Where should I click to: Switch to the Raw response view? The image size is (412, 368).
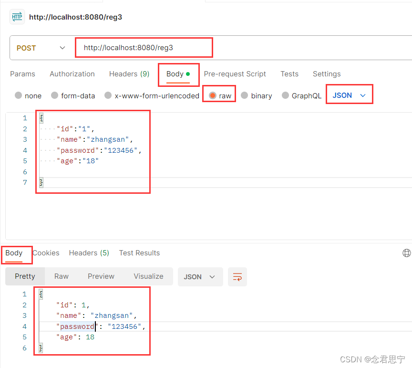click(x=61, y=276)
